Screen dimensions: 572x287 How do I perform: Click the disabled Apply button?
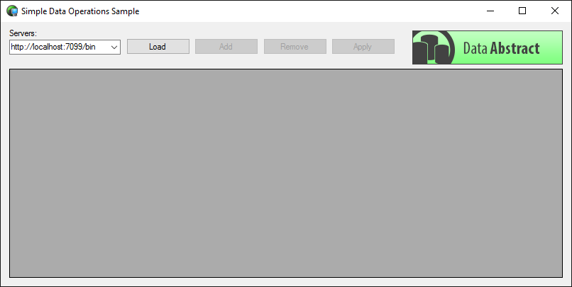363,47
